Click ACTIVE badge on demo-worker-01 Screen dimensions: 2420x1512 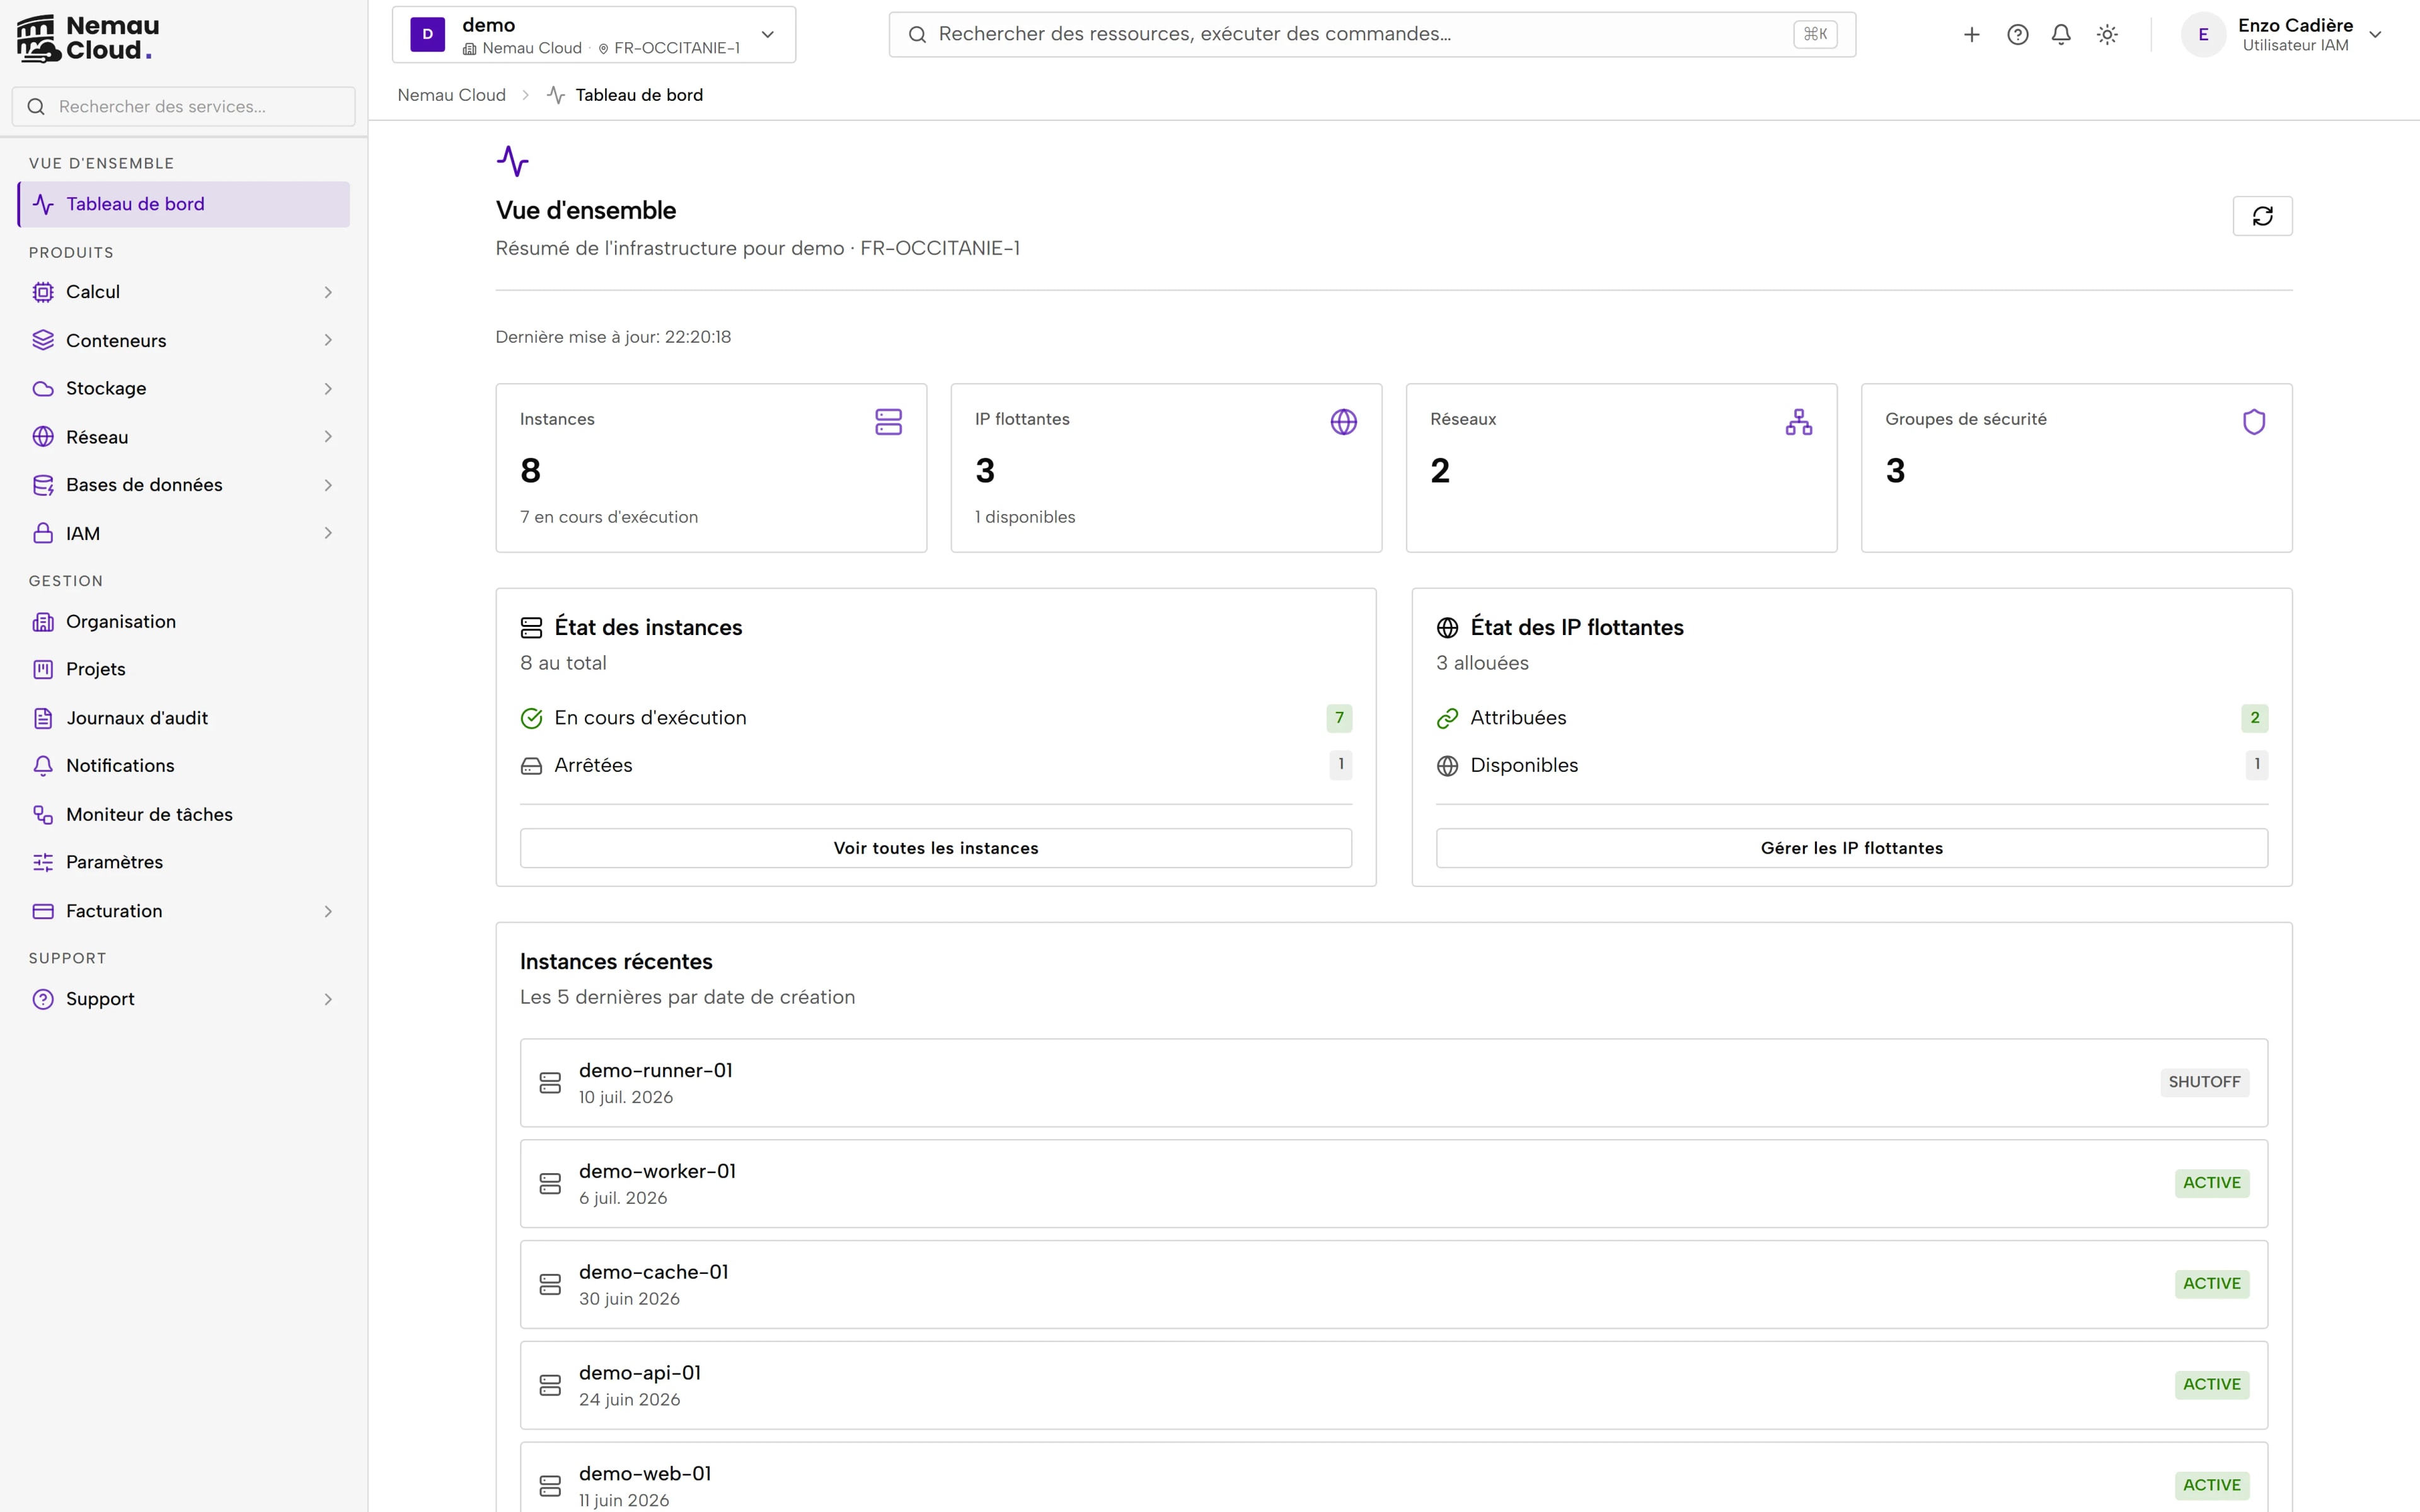point(2211,1183)
